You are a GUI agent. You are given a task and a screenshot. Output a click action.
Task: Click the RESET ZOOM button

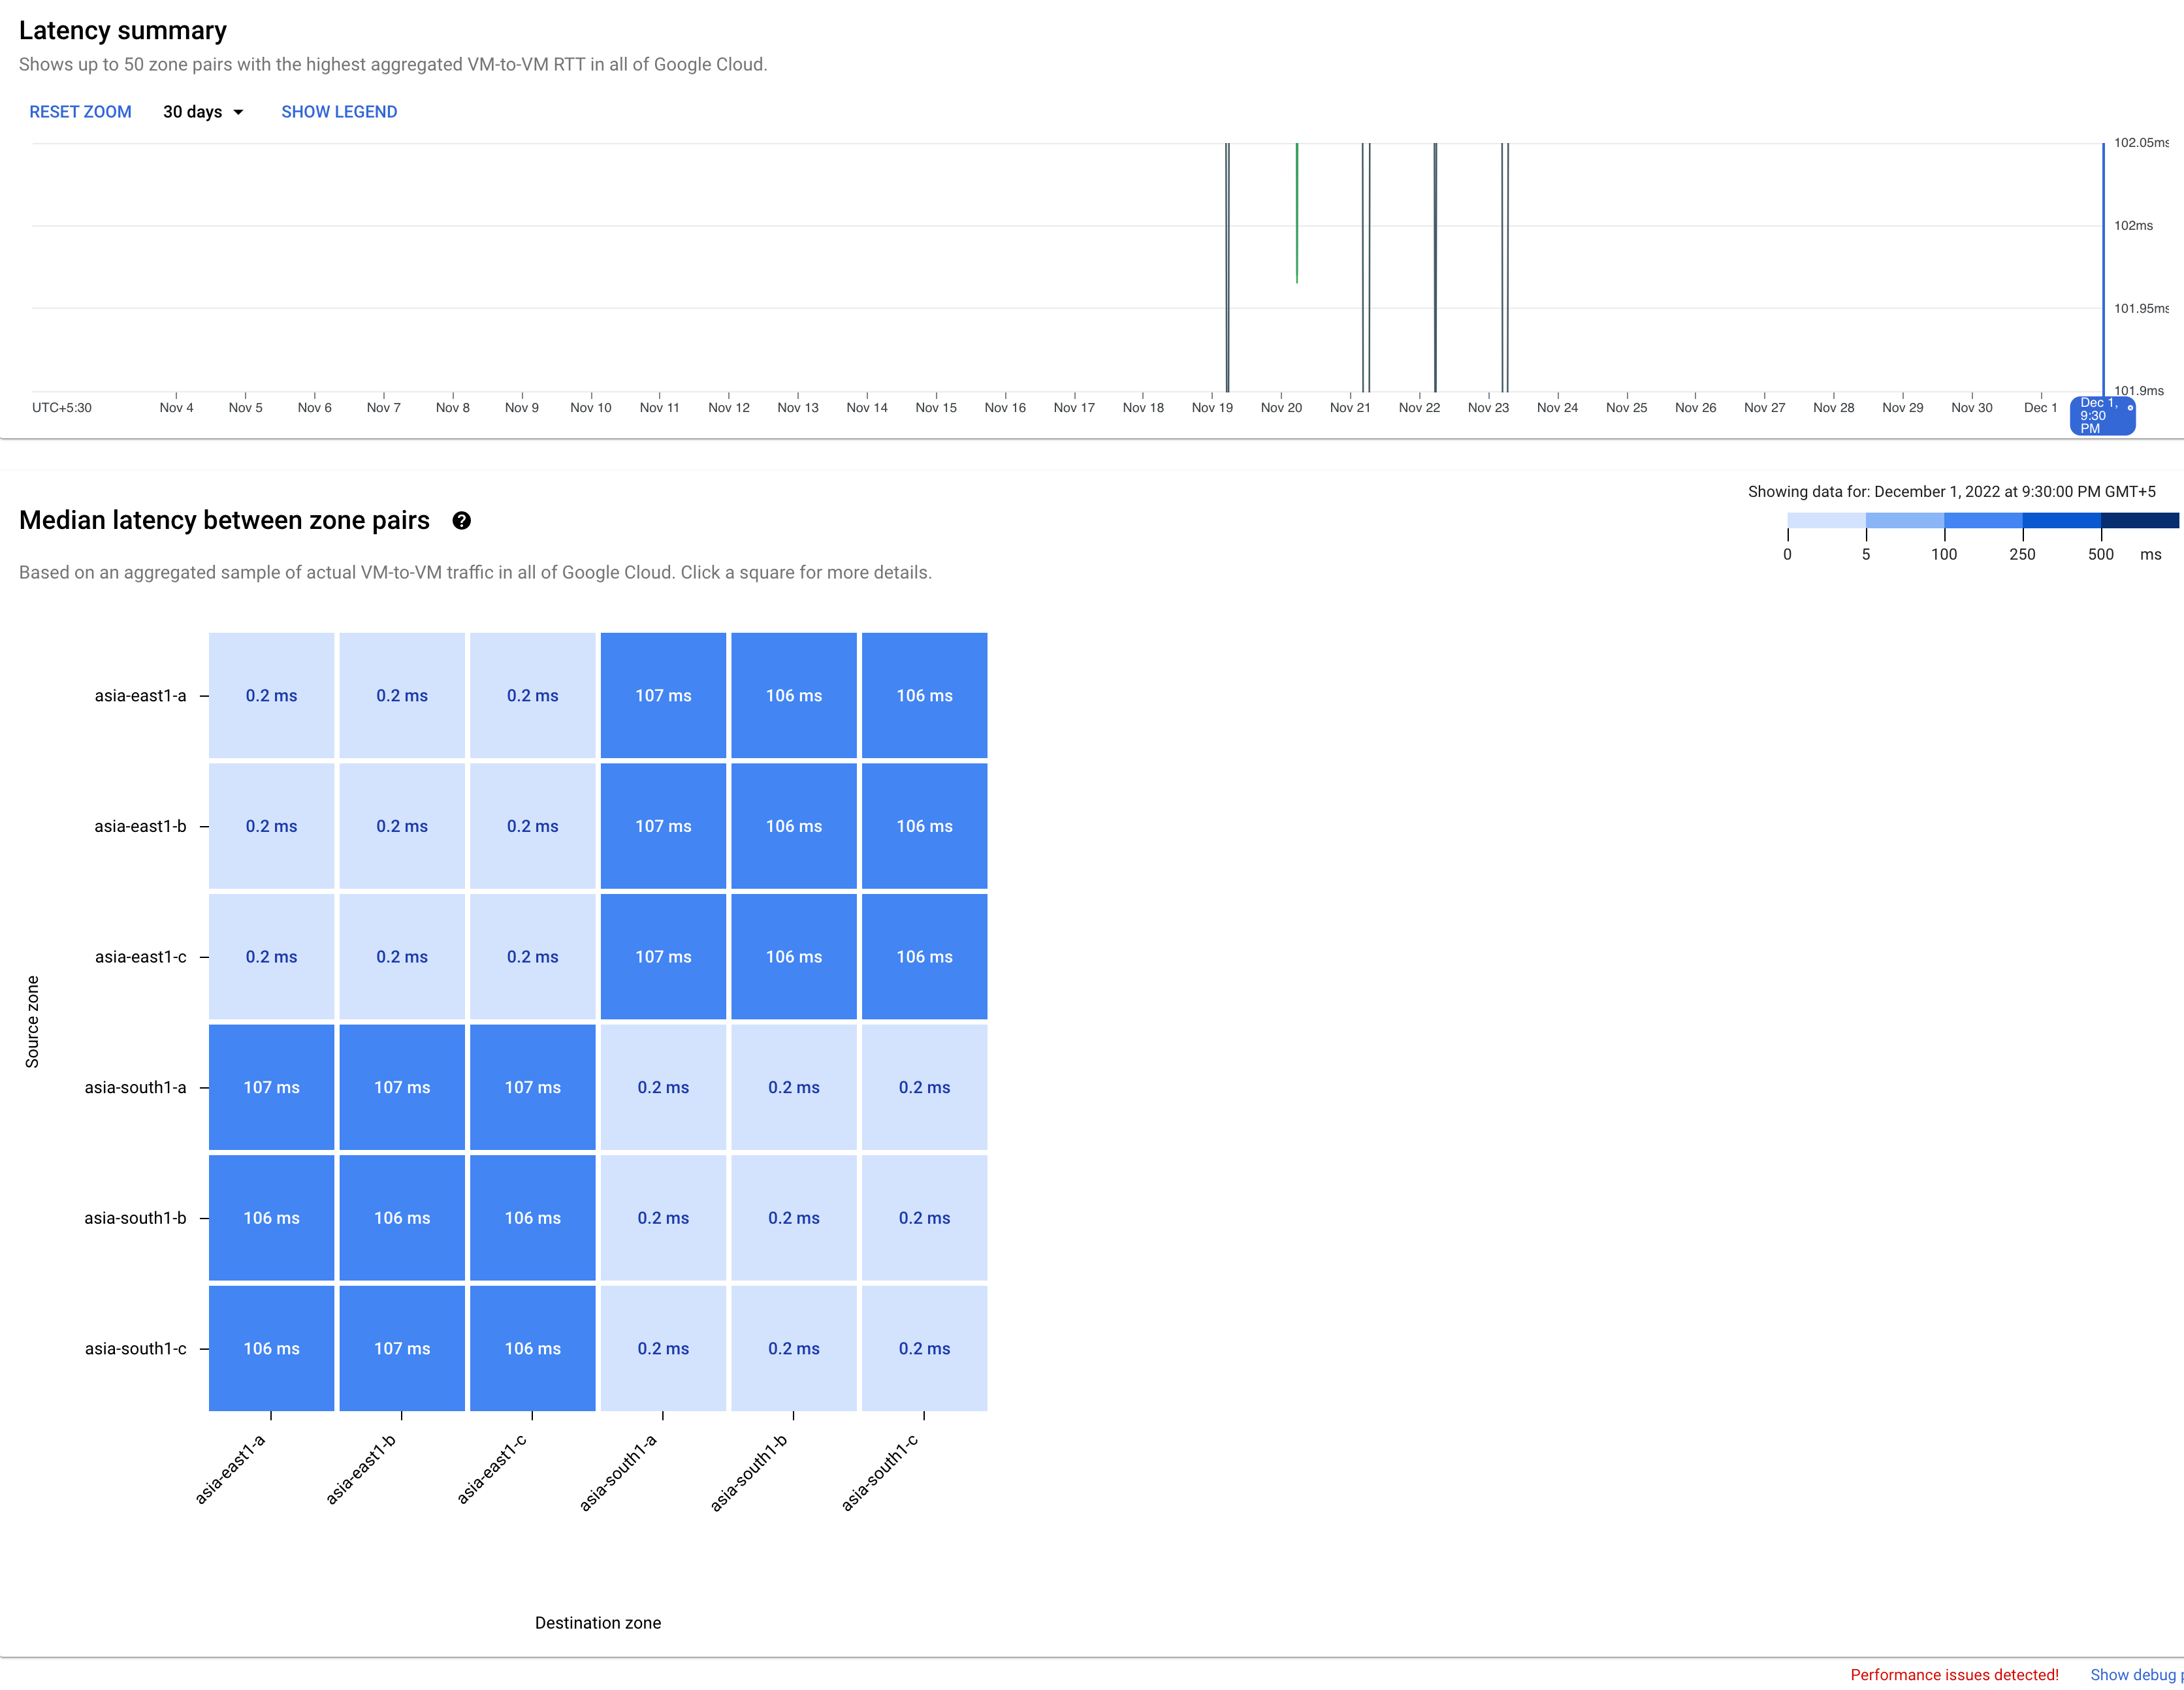coord(80,112)
